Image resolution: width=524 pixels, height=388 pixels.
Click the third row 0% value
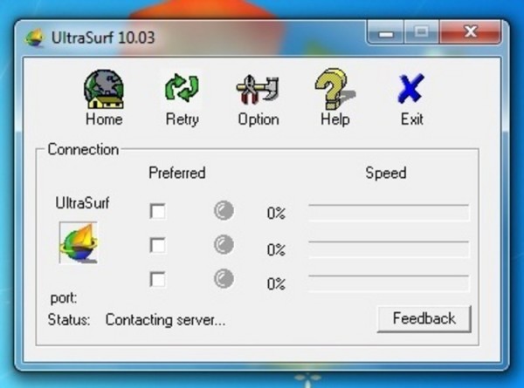point(276,284)
